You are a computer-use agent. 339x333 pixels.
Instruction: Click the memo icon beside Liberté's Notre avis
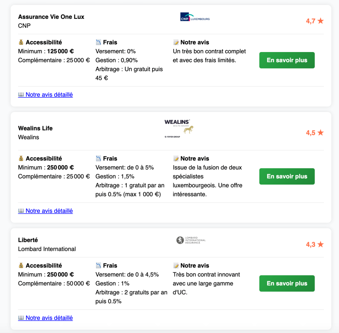[176, 266]
